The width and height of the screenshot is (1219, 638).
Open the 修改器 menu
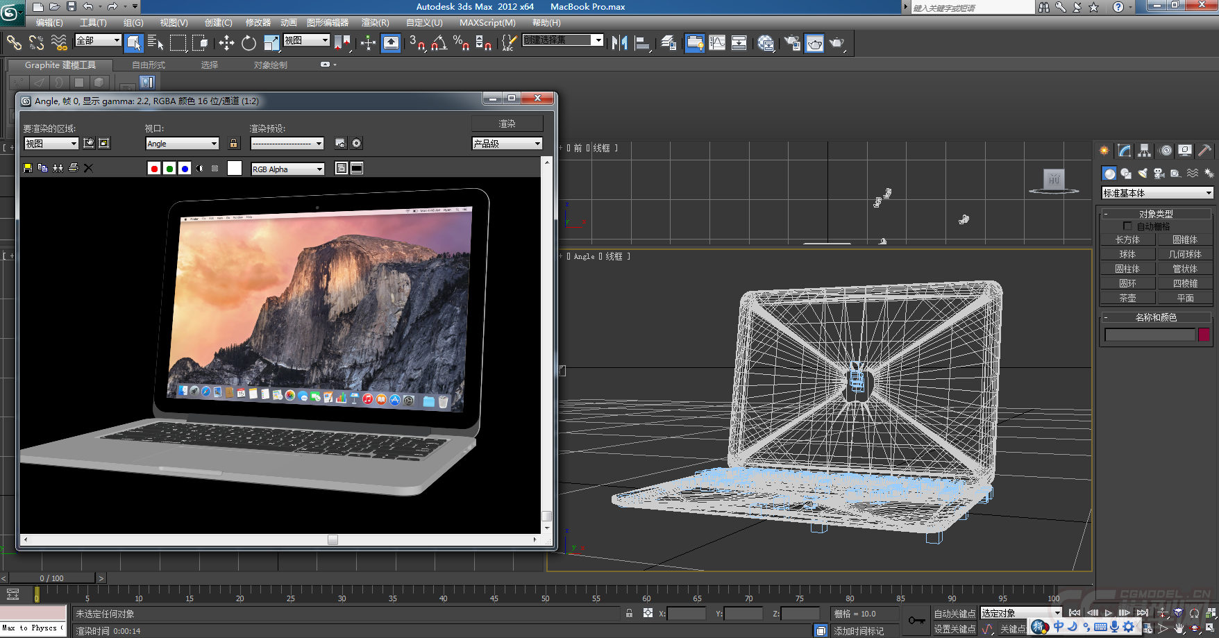pos(258,23)
